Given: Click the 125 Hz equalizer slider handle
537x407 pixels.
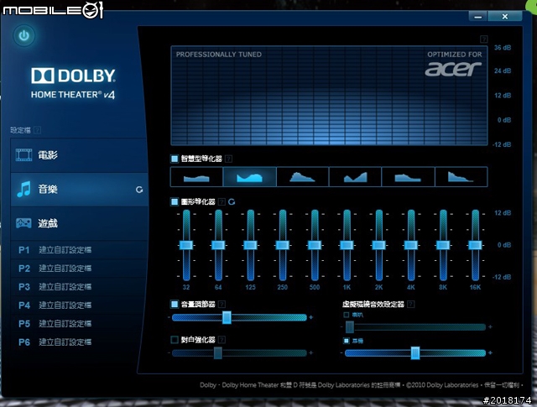Looking at the screenshot, I should click(x=250, y=245).
